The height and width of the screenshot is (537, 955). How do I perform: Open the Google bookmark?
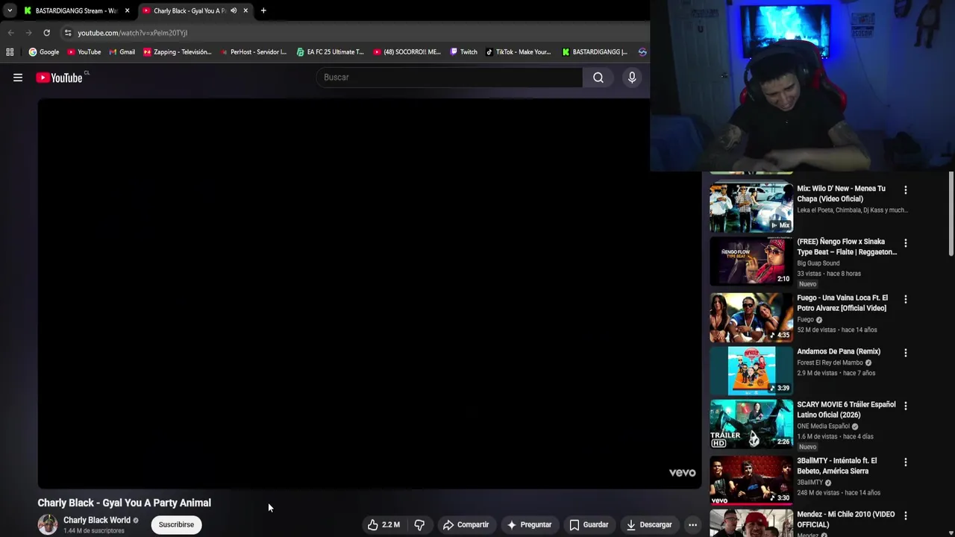(x=44, y=52)
